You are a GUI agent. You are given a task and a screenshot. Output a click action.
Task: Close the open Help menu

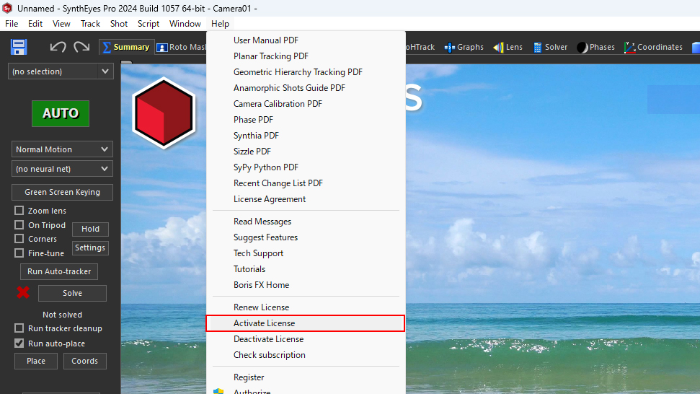220,24
